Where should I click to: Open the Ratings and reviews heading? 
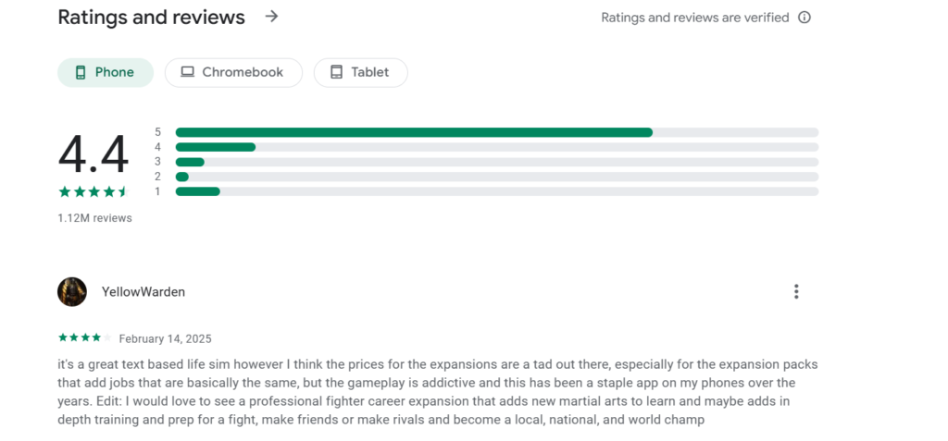(x=151, y=18)
